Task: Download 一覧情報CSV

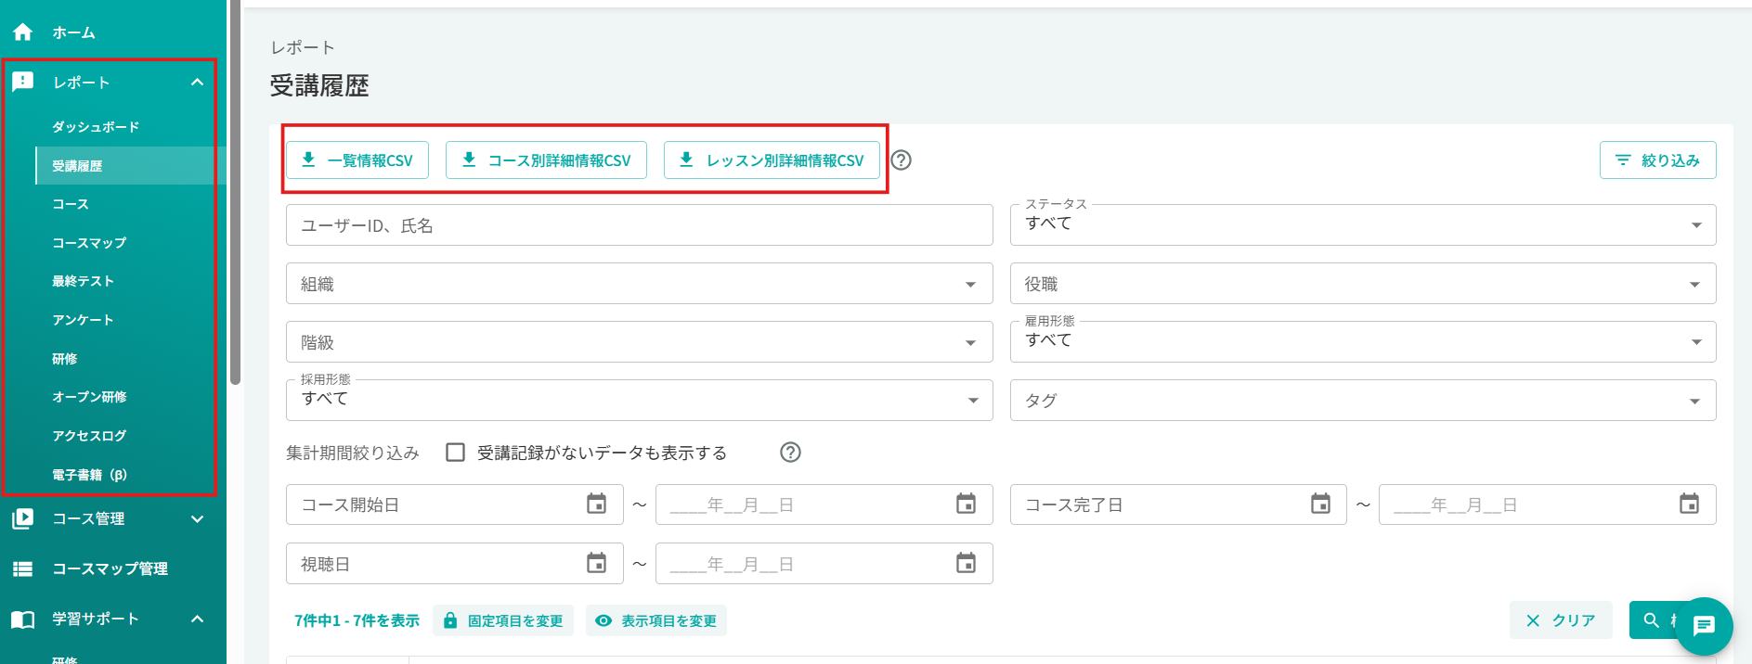Action: coord(357,160)
